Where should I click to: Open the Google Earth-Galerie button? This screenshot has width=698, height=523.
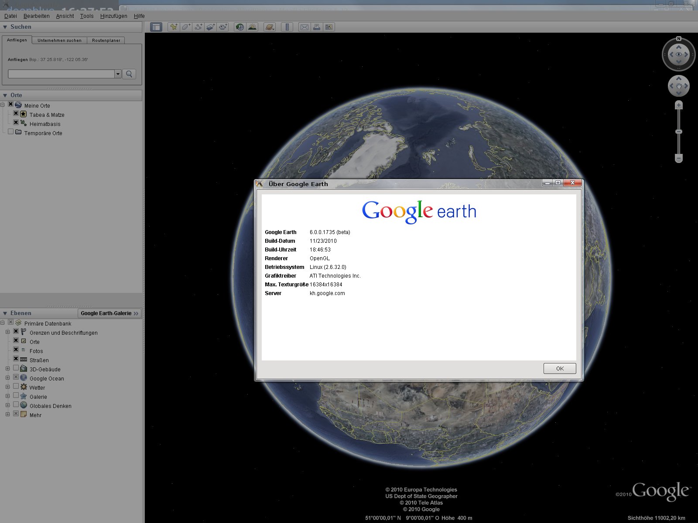(109, 313)
